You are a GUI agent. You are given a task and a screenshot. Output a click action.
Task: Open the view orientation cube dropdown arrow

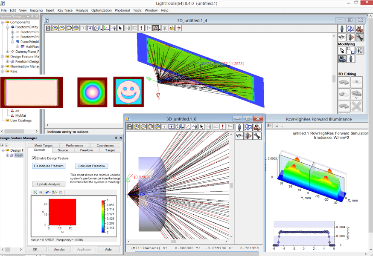click(101, 29)
